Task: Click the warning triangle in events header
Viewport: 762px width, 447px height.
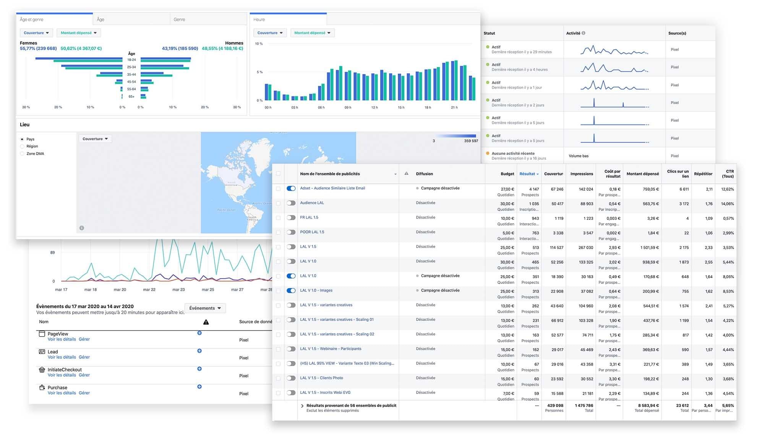Action: pyautogui.click(x=206, y=322)
